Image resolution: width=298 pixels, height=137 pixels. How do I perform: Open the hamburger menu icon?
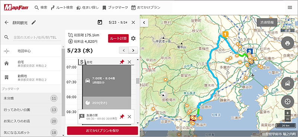290,7
